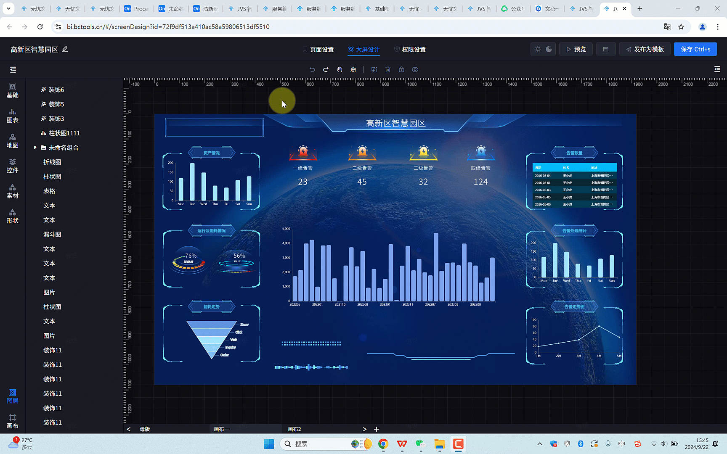Toggle the lock icon in toolbar
The height and width of the screenshot is (454, 727).
pyautogui.click(x=401, y=70)
